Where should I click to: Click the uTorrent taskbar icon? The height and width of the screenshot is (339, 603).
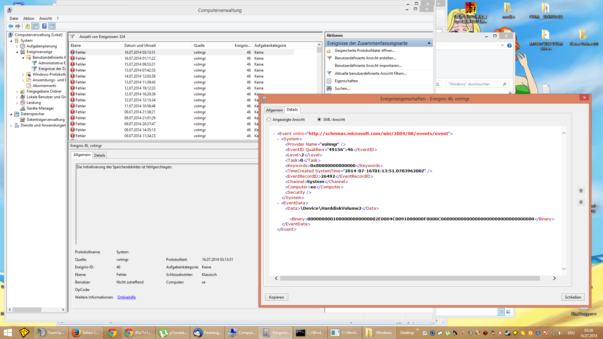coord(172,333)
